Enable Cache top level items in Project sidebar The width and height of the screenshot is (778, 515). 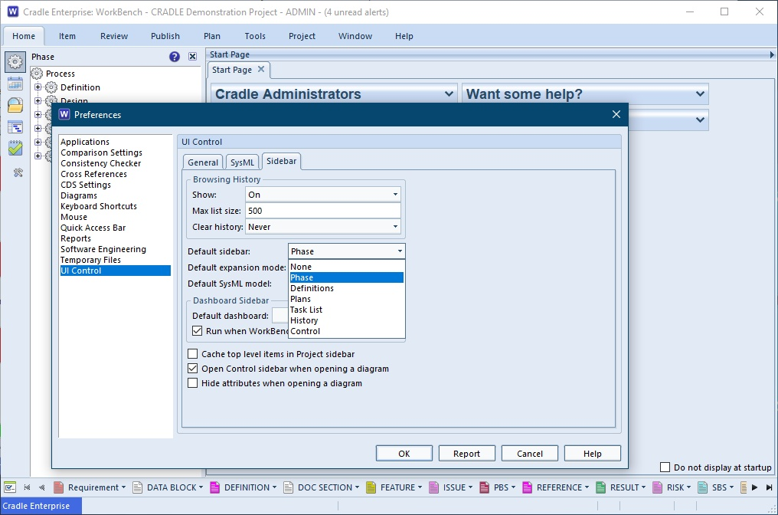192,354
